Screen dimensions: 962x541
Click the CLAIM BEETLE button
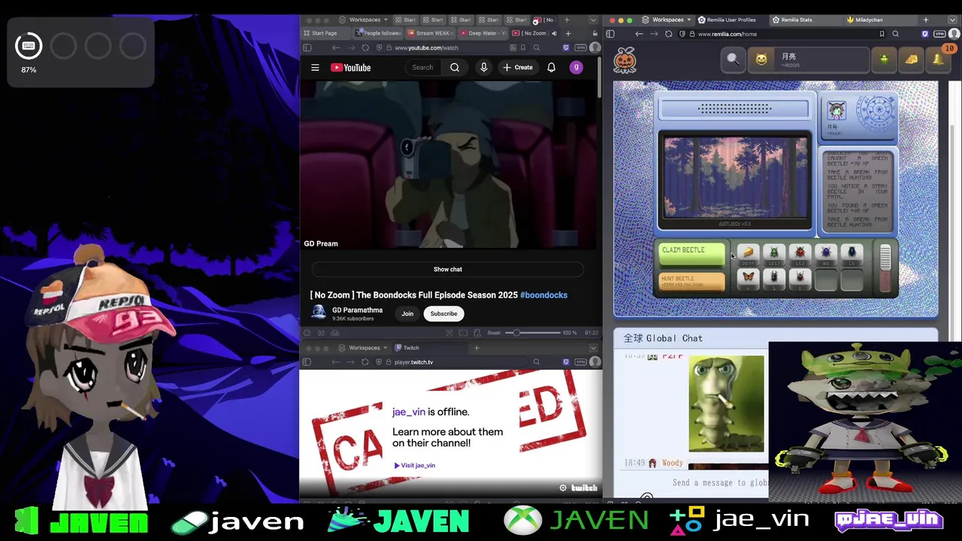[x=691, y=254]
